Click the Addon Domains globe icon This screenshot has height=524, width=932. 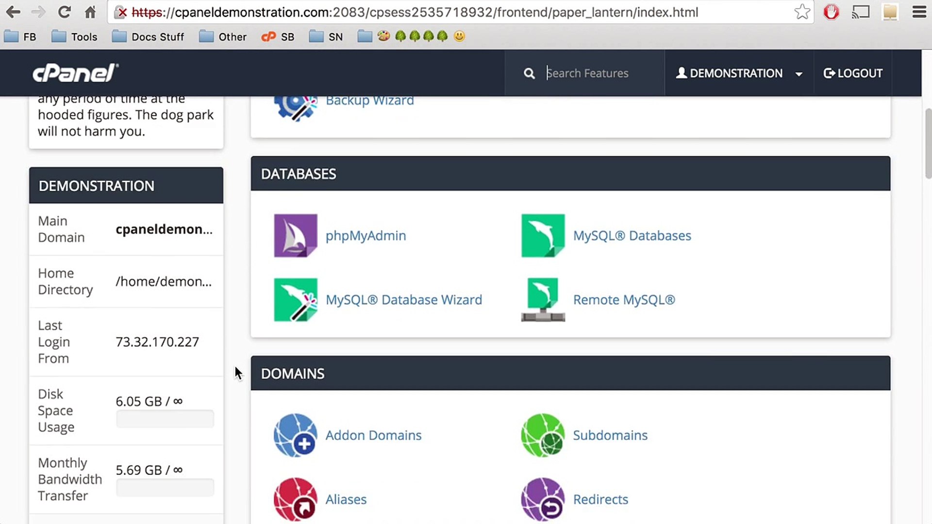295,435
